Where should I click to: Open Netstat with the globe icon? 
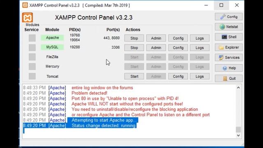coord(228,27)
